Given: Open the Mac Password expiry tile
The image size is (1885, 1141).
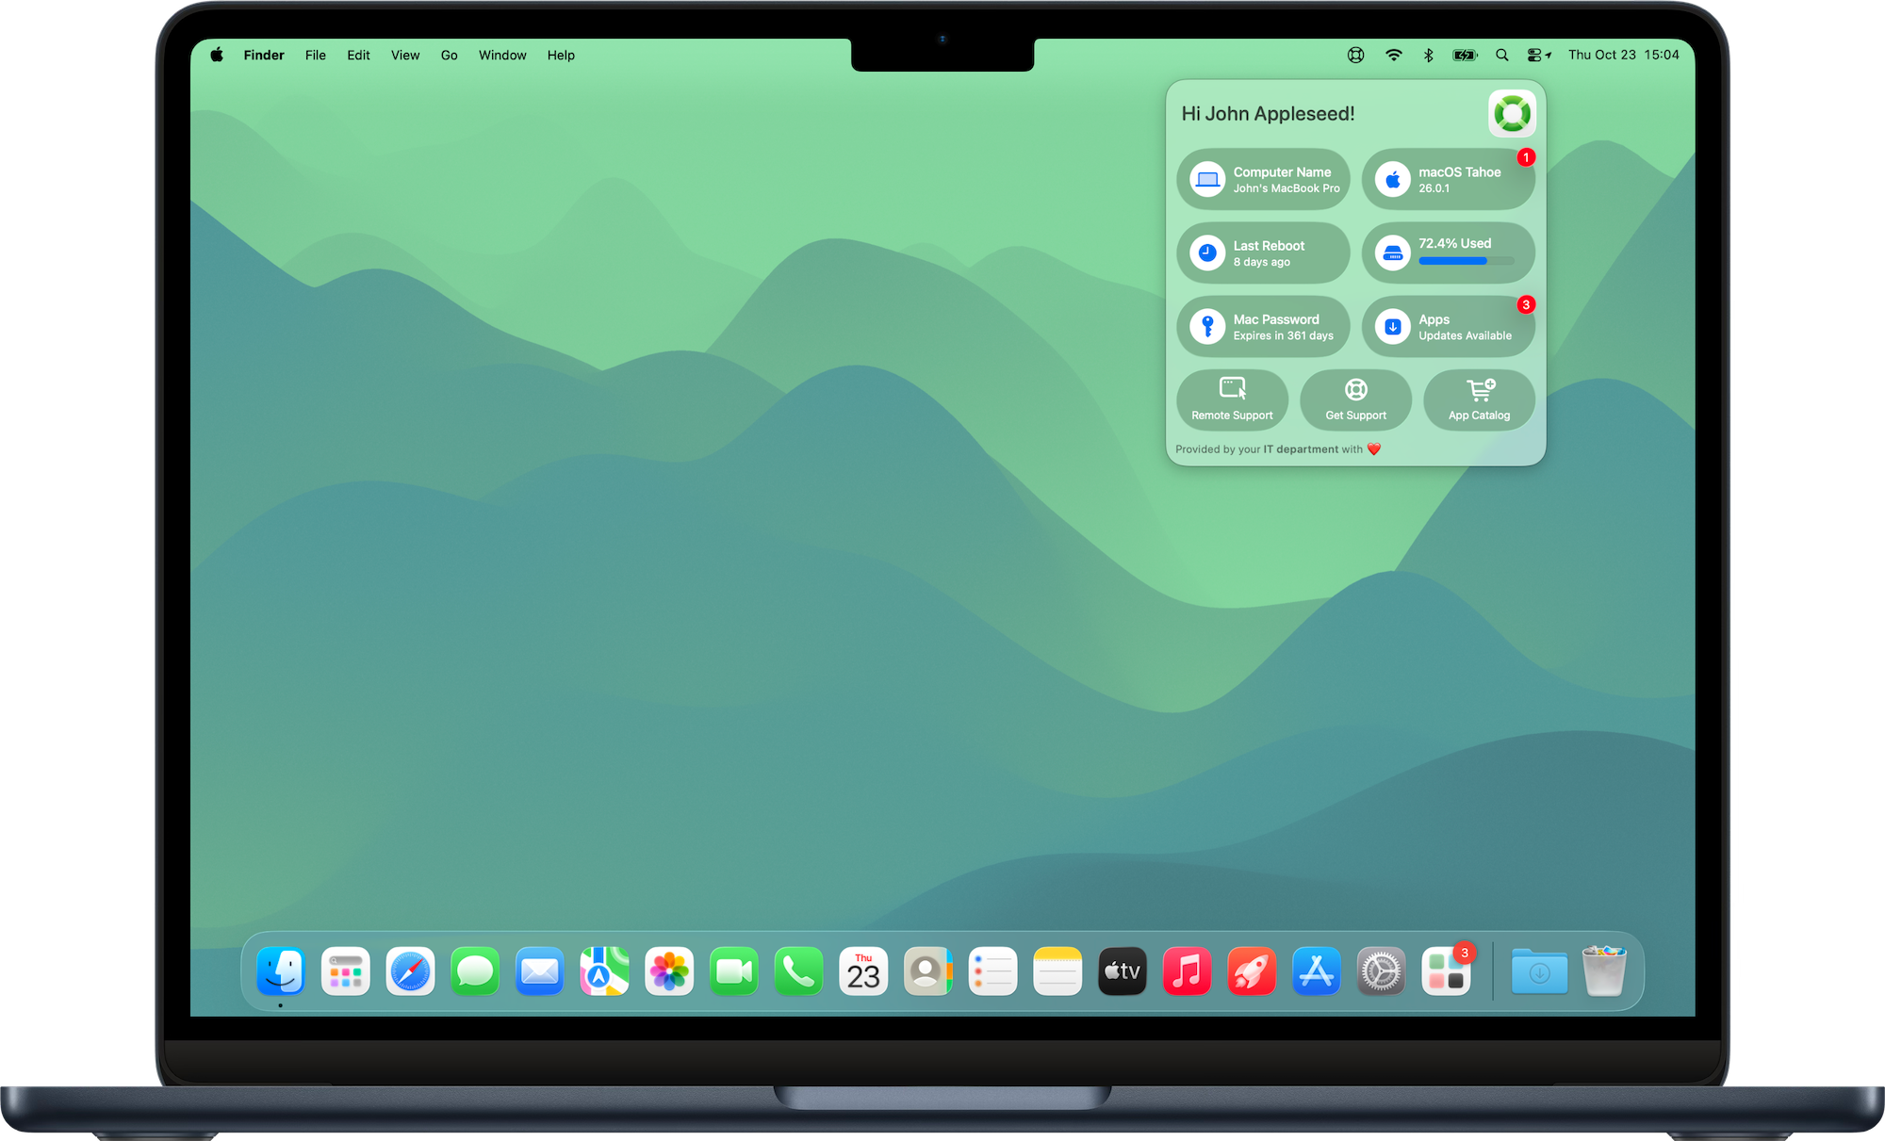Looking at the screenshot, I should pyautogui.click(x=1263, y=327).
